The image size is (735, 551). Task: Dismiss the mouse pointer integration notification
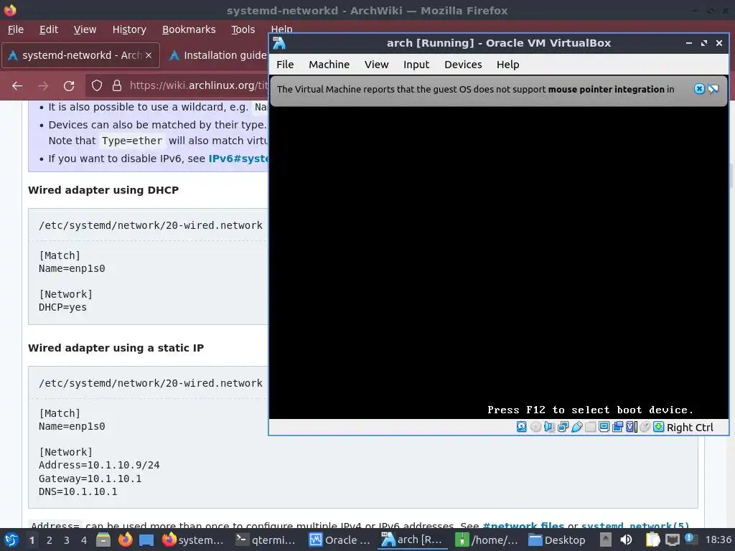click(699, 88)
